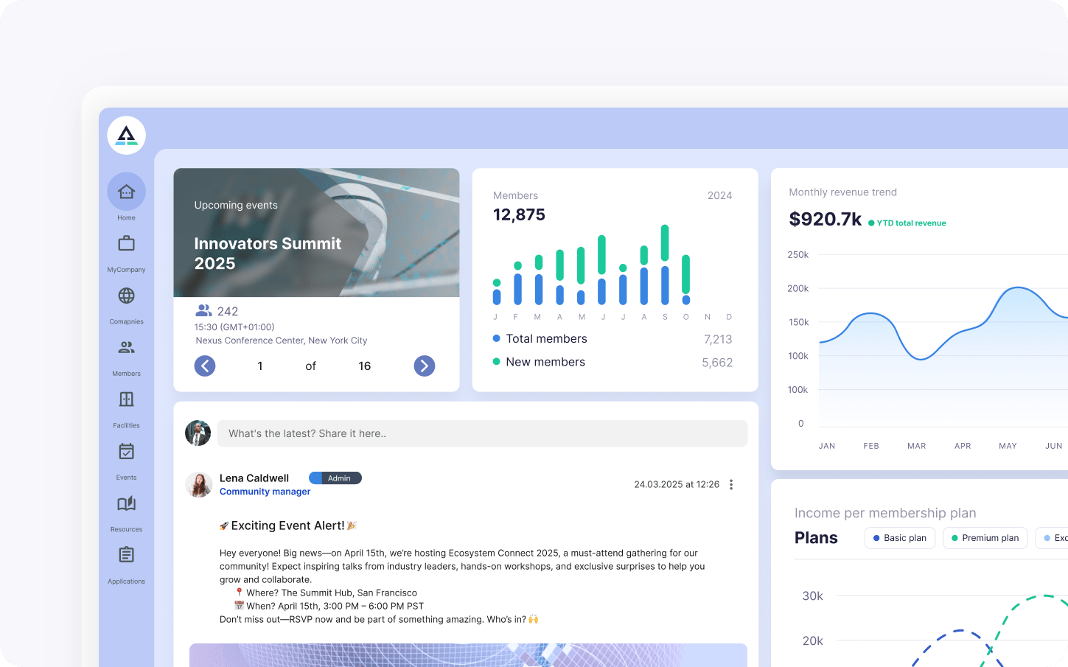
Task: Click the Resources menu label
Action: point(126,529)
